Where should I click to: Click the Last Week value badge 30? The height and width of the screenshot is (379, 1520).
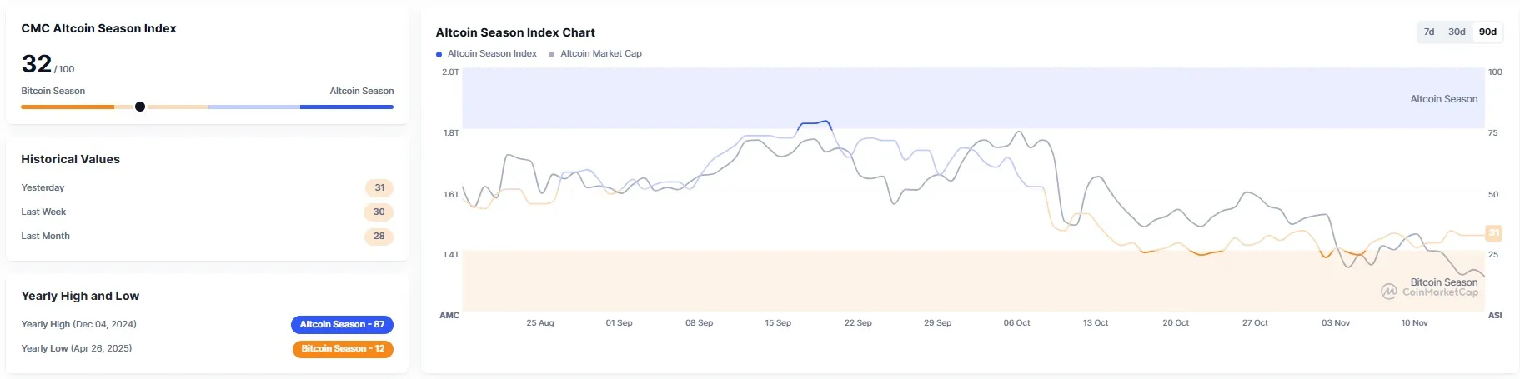[x=379, y=212]
